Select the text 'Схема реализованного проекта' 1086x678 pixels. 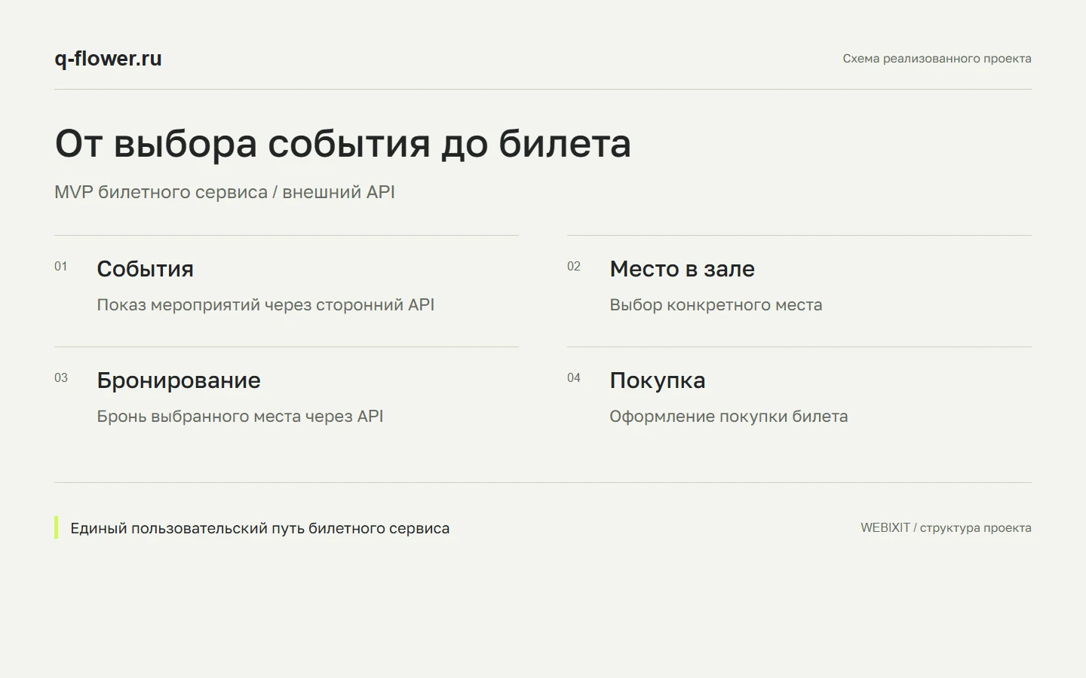click(937, 59)
